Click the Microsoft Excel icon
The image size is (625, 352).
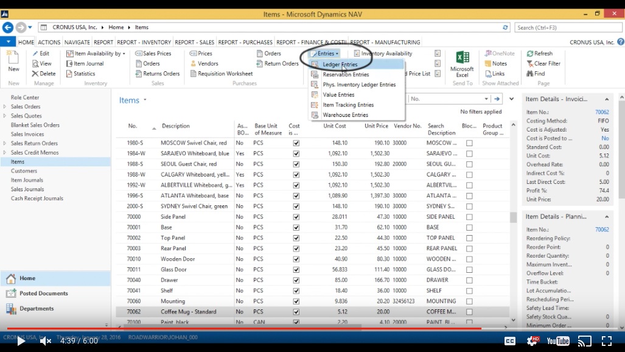[x=463, y=57]
